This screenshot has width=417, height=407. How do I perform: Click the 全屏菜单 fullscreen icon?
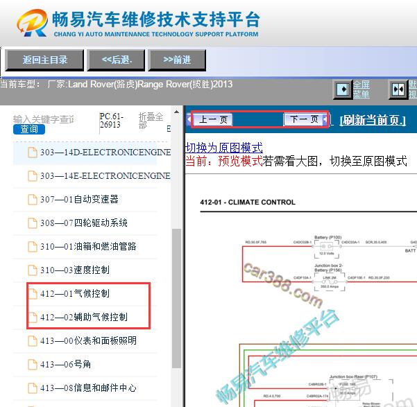(343, 89)
